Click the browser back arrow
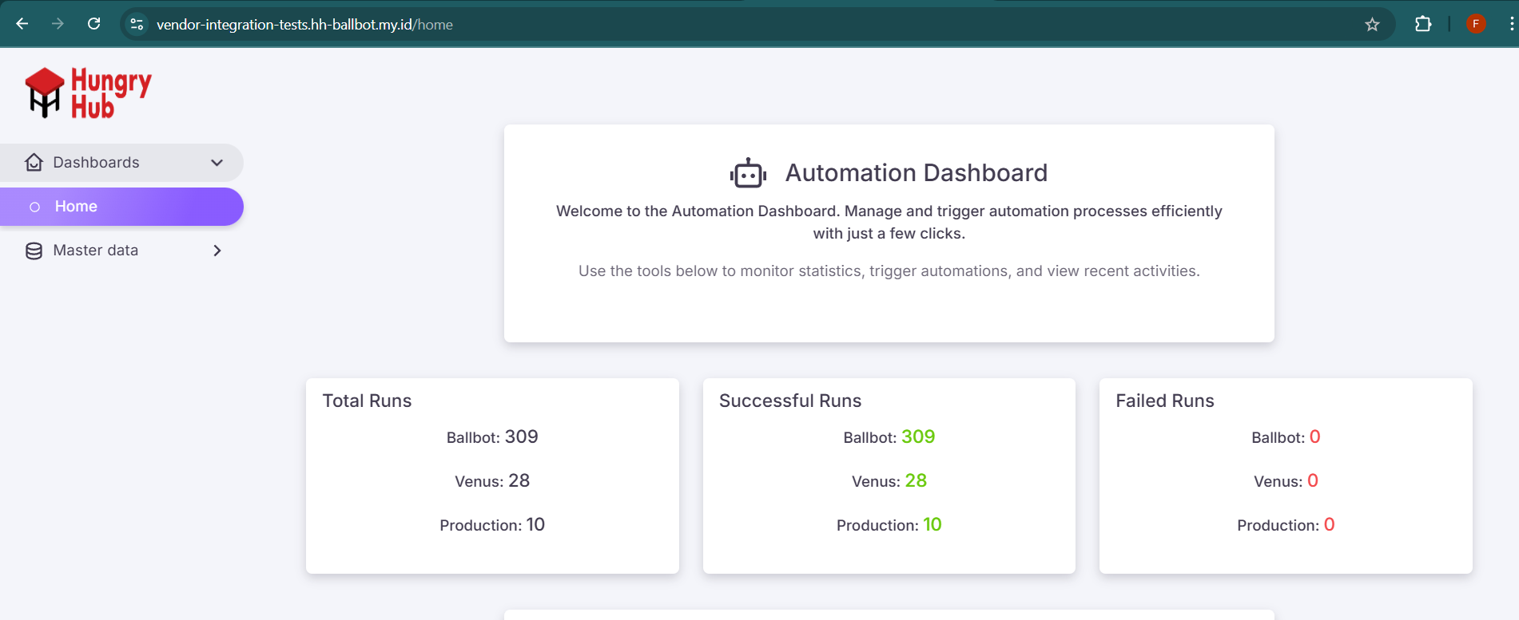 click(x=22, y=24)
